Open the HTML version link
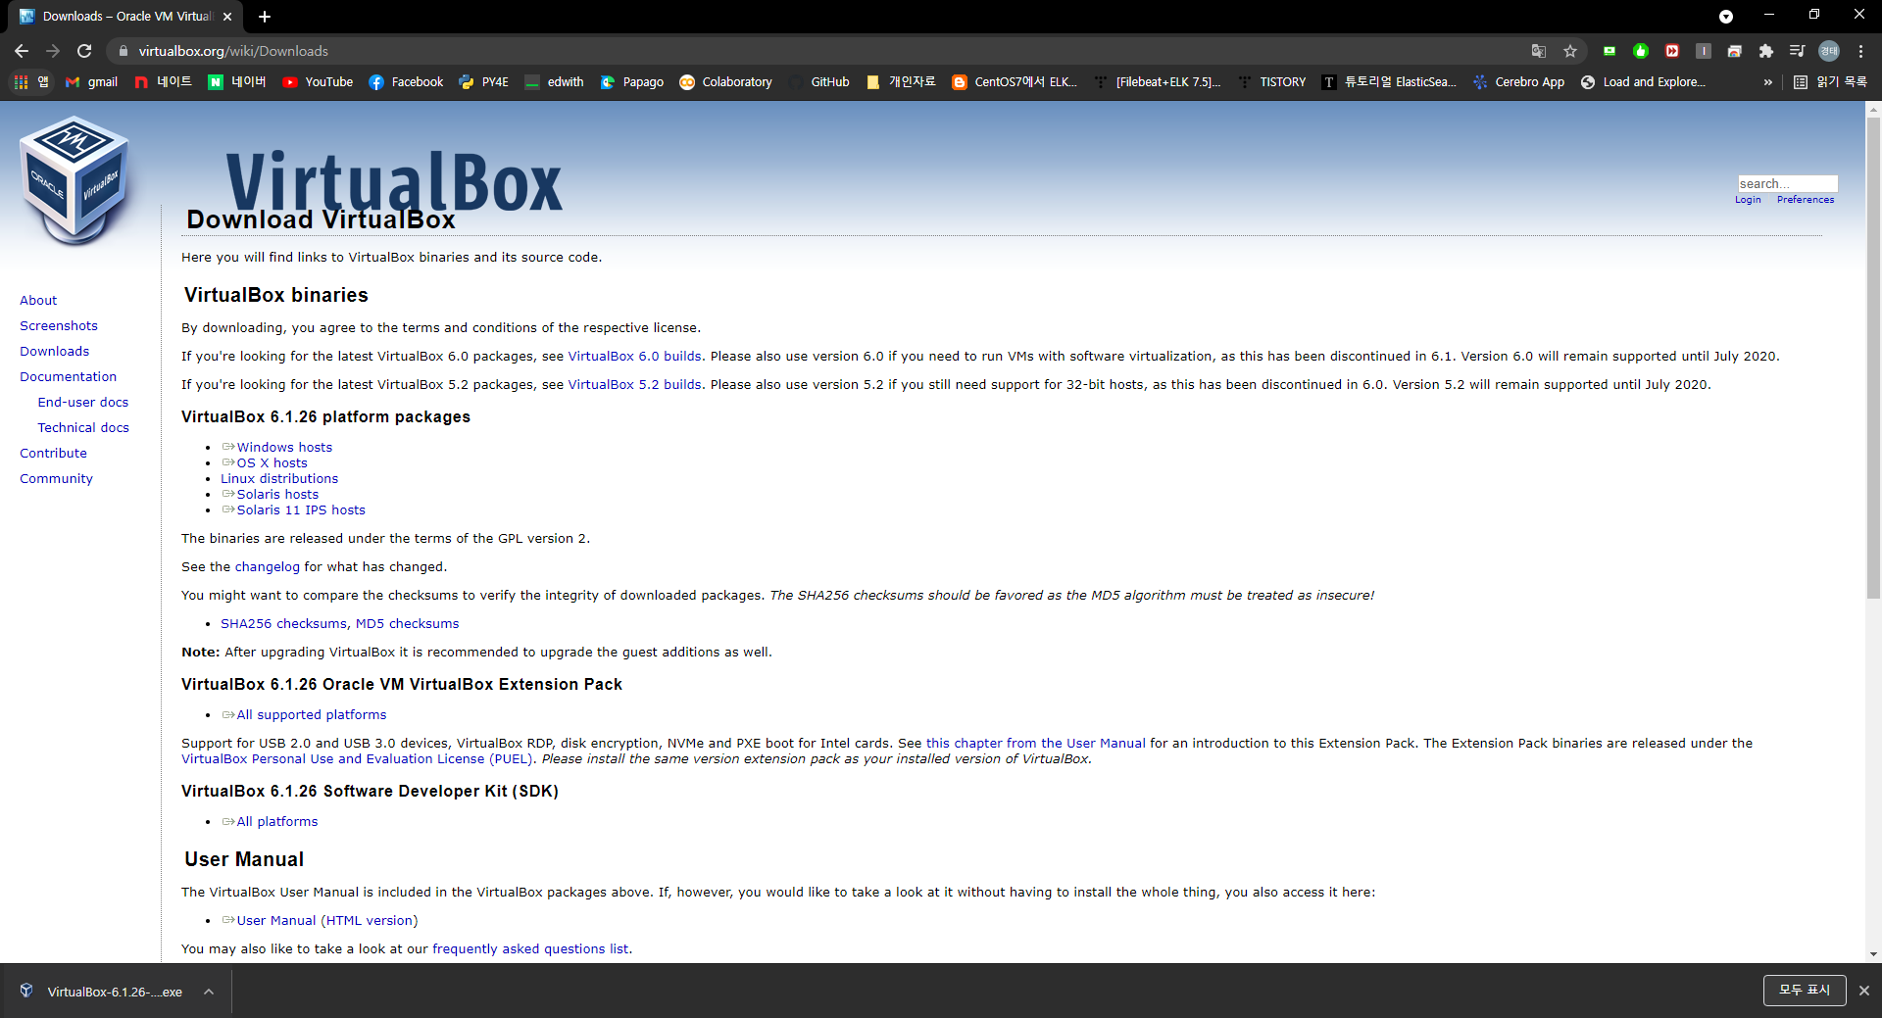1882x1018 pixels. [x=370, y=921]
